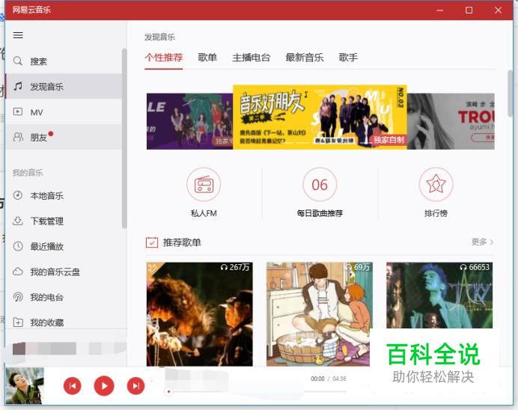Image resolution: width=518 pixels, height=410 pixels.
Task: Open 本地音乐 in the sidebar
Action: click(64, 195)
